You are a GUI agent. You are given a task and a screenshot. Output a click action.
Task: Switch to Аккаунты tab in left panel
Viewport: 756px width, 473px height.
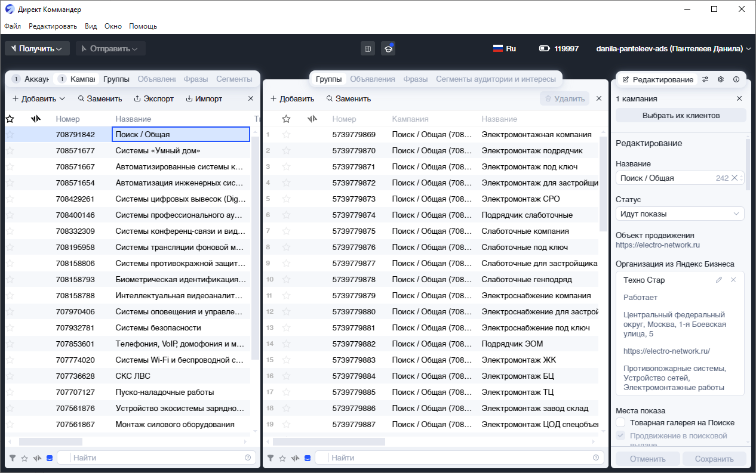(x=30, y=79)
